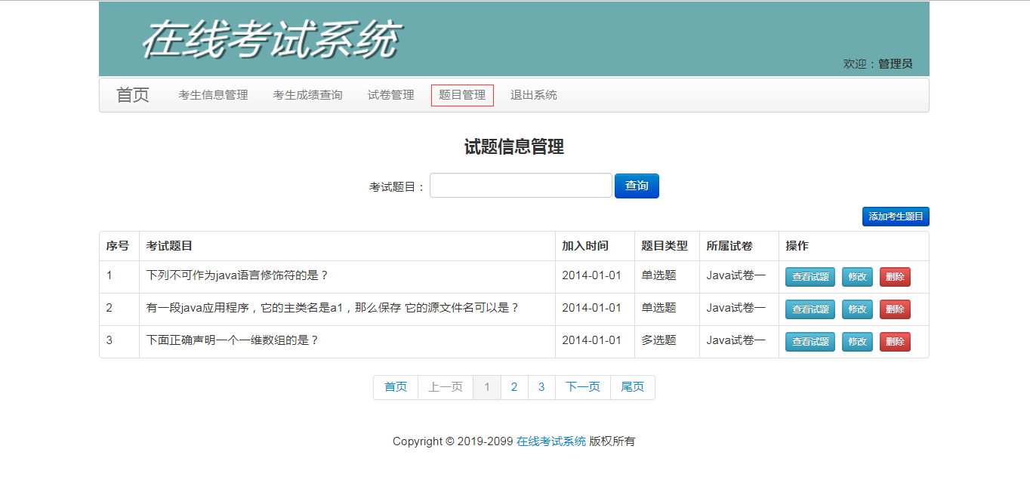Click the 查询 search button
Viewport: 1030px width, 495px height.
pyautogui.click(x=637, y=186)
